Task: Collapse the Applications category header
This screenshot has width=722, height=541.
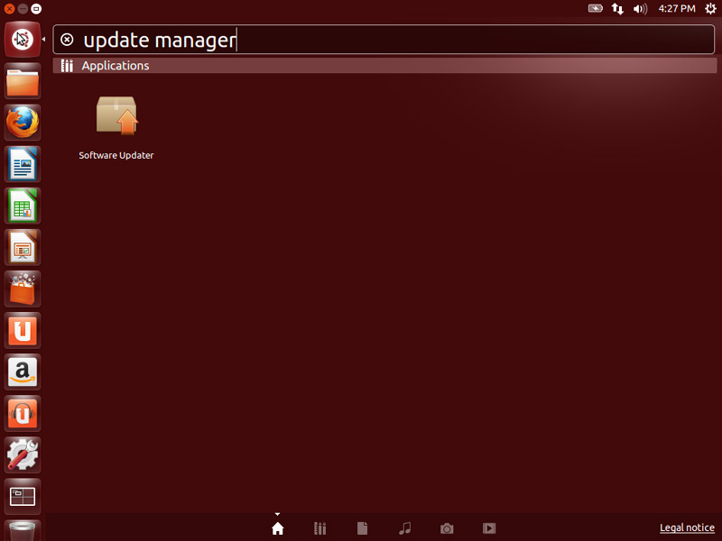Action: click(384, 65)
